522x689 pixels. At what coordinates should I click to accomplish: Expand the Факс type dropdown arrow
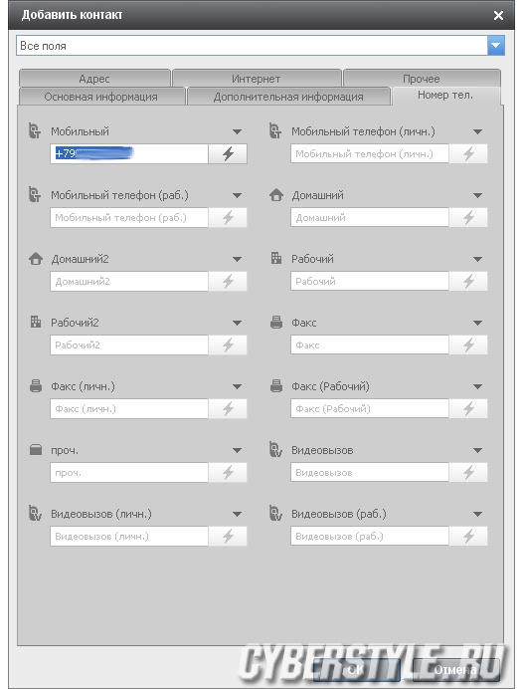tap(477, 323)
